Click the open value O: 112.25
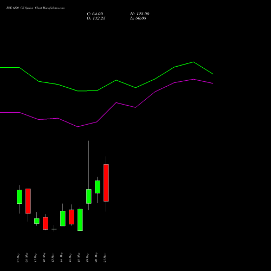The width and height of the screenshot is (271, 271). (96, 18)
